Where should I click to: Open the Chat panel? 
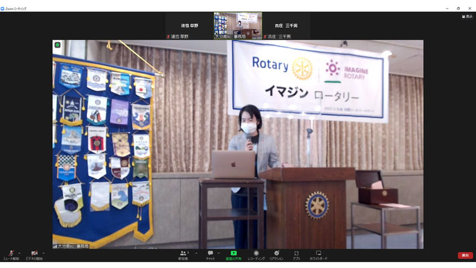[210, 255]
